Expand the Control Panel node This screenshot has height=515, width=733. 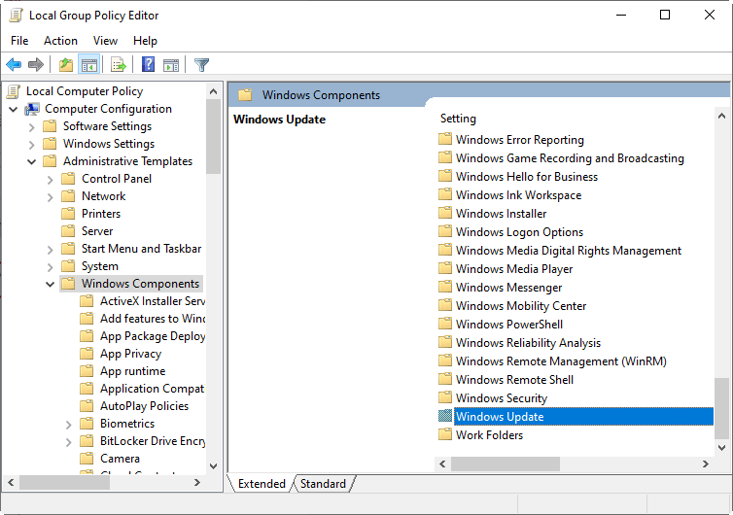click(x=50, y=180)
